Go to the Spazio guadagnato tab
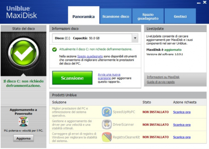The image size is (209, 149). point(148,16)
